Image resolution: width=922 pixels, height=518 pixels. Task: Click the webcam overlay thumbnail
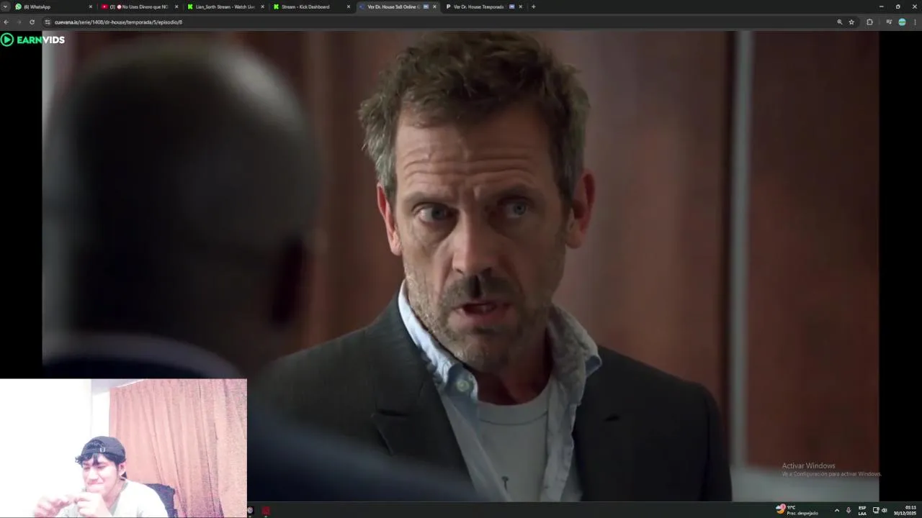[x=123, y=448]
